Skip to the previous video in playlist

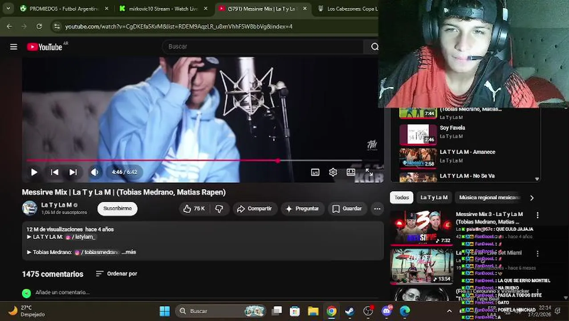(55, 172)
